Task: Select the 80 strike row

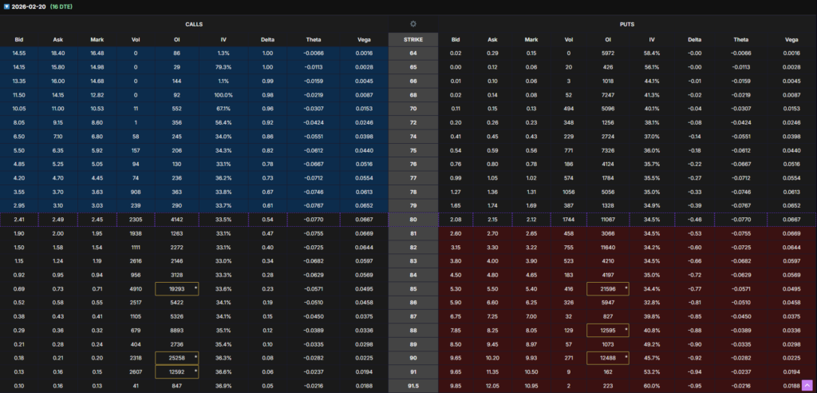Action: (412, 220)
